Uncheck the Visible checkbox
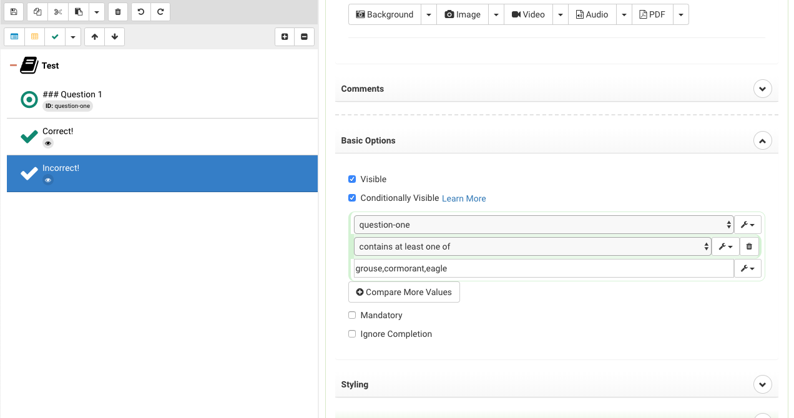The width and height of the screenshot is (794, 418). [x=352, y=179]
